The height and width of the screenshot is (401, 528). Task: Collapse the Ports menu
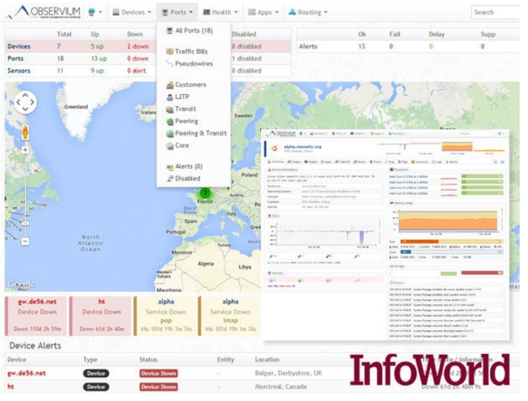177,12
